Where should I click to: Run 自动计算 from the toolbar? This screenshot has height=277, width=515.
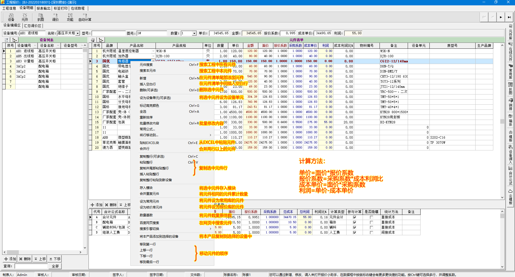pos(85,17)
